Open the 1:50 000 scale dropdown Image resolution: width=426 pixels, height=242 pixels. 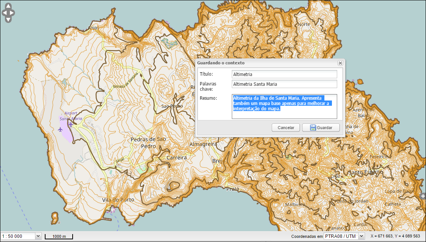click(x=38, y=236)
